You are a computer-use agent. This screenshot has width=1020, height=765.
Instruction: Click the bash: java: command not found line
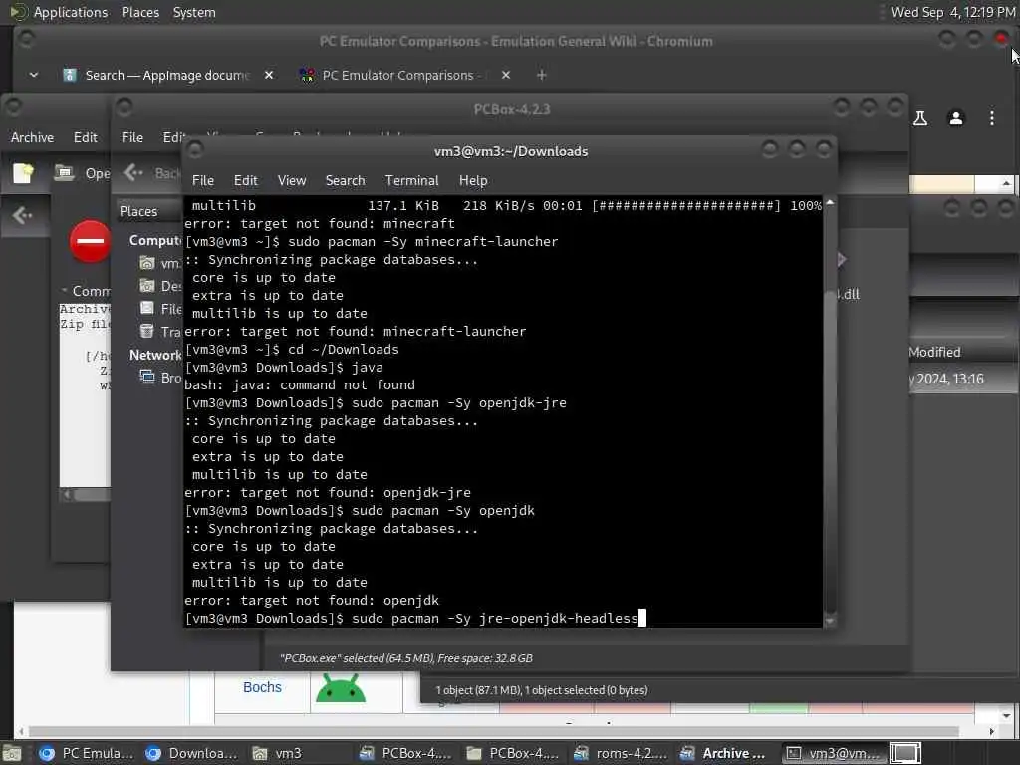[300, 385]
